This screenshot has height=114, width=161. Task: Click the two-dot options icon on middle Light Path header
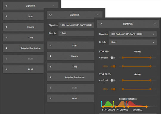98,15
